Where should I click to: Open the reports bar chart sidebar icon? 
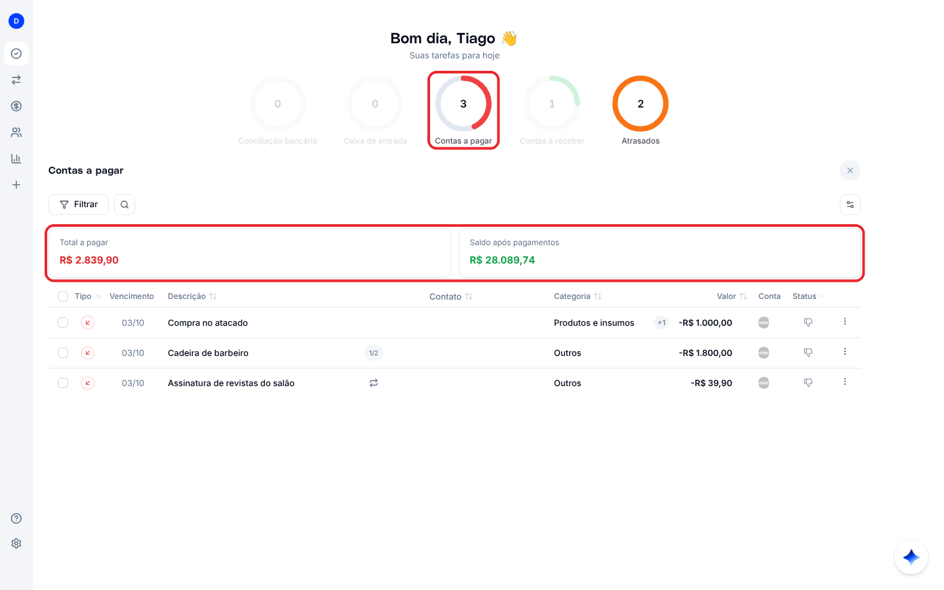16,159
